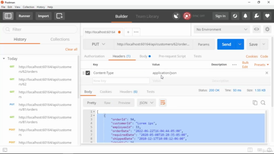
Task: Open manage environments gear icon
Action: click(x=267, y=29)
